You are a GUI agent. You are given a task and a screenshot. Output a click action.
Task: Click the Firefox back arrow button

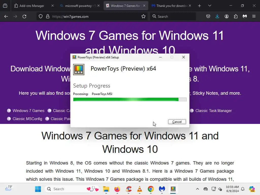pos(6,17)
